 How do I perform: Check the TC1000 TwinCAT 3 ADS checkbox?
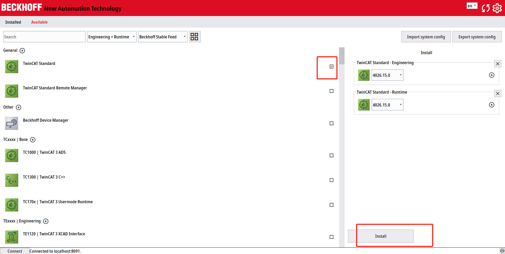pos(331,155)
